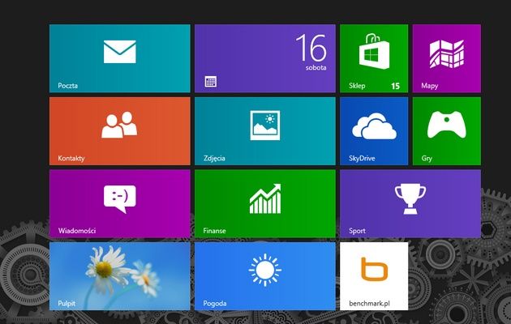Click the 'Zdjęcia' tile label
The width and height of the screenshot is (511, 324).
coord(214,159)
